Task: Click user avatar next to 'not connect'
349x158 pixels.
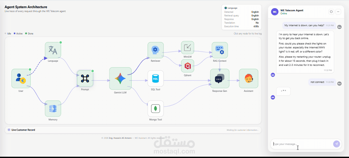Action: pyautogui.click(x=339, y=83)
